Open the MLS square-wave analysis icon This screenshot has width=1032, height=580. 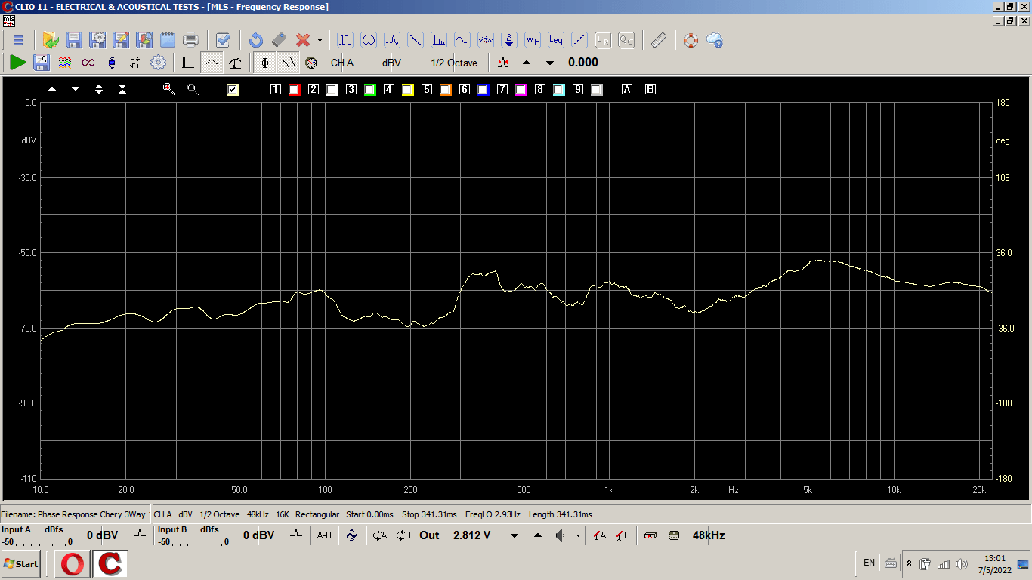click(345, 40)
